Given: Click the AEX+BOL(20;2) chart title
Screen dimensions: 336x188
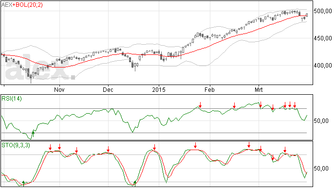Looking at the screenshot, I should point(22,5).
